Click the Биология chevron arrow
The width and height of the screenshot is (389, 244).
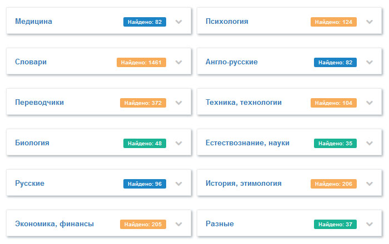(x=178, y=143)
